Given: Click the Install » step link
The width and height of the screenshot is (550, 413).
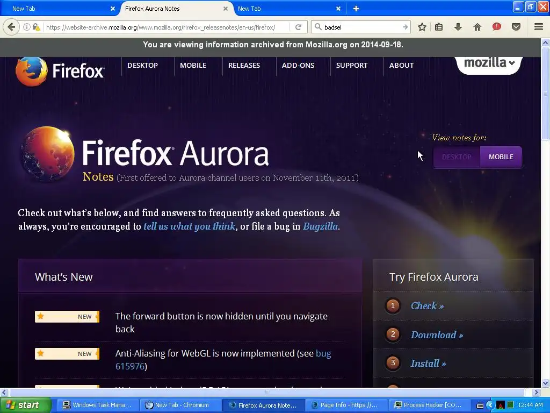Looking at the screenshot, I should point(428,363).
